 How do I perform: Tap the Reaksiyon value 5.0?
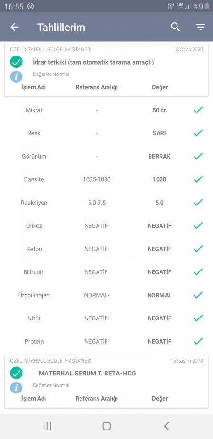160,203
